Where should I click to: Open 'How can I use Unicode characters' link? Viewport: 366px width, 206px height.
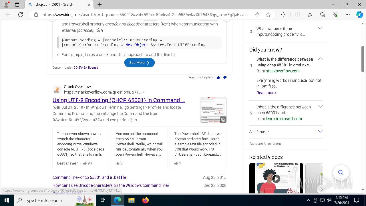tap(111, 185)
